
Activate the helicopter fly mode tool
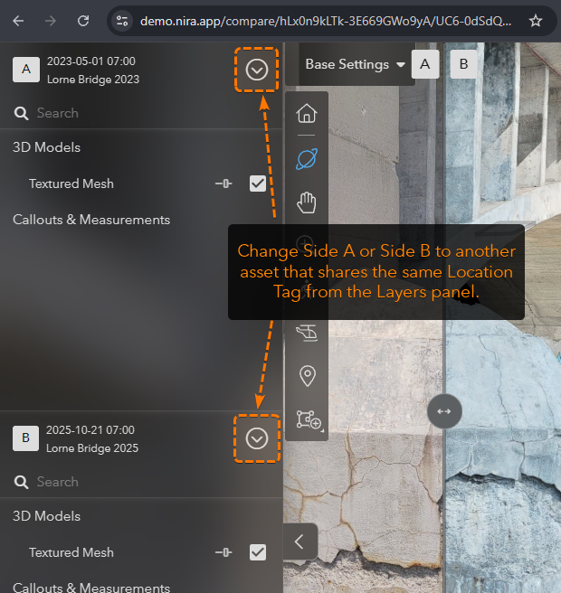[x=307, y=334]
